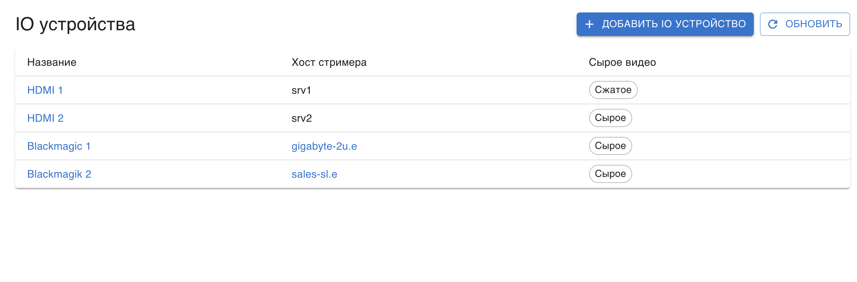857x282 pixels.
Task: Click the Сырое chip for Blackmagik 2
Action: click(610, 174)
